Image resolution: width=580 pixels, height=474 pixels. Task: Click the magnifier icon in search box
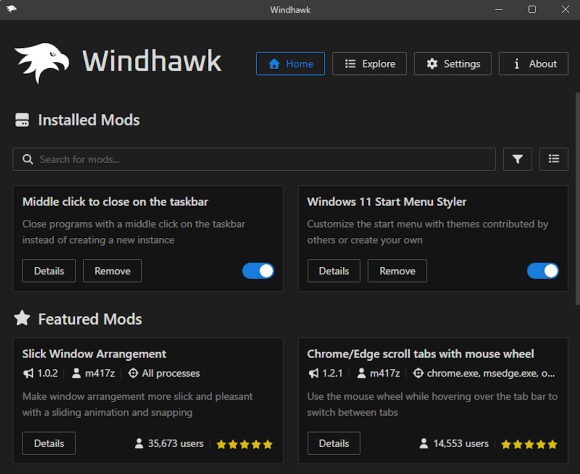(28, 159)
